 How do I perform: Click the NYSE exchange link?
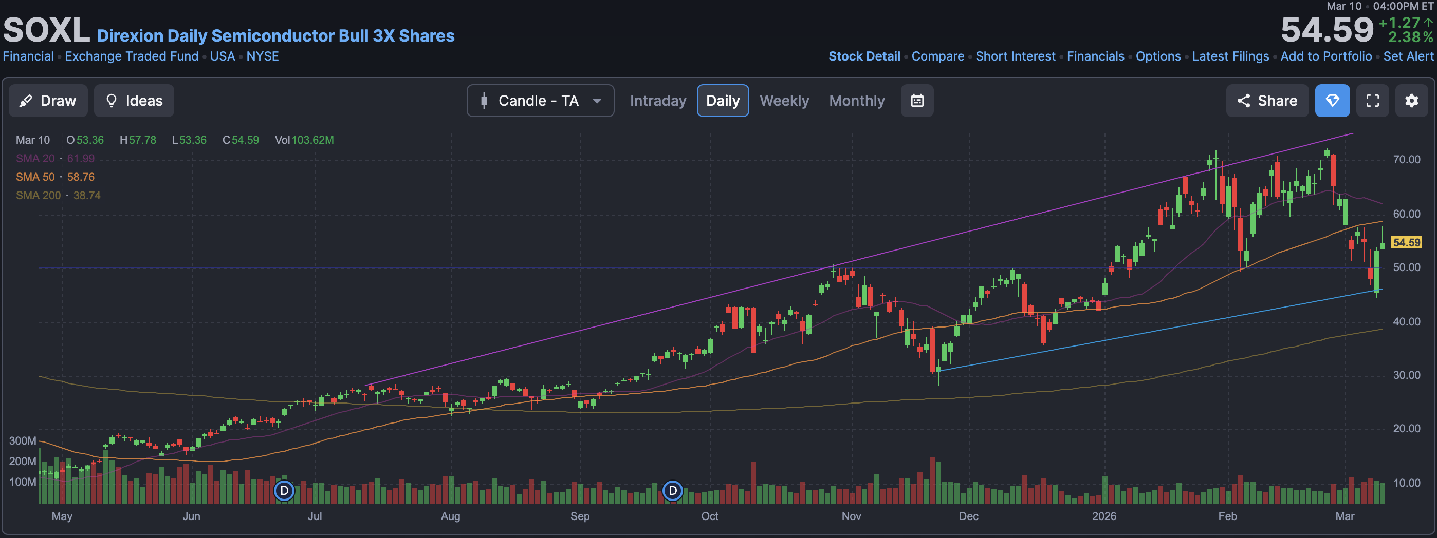pyautogui.click(x=263, y=56)
